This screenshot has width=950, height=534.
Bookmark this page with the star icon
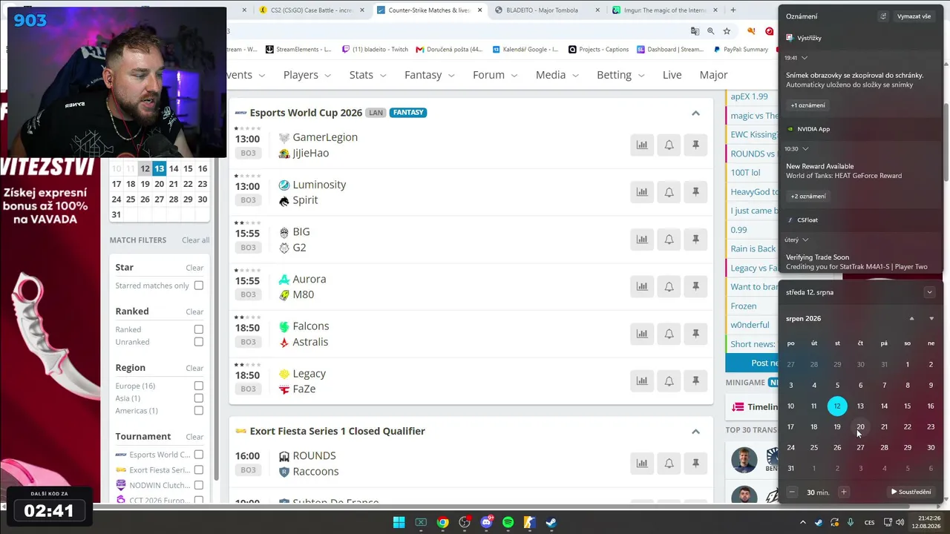[x=727, y=31]
